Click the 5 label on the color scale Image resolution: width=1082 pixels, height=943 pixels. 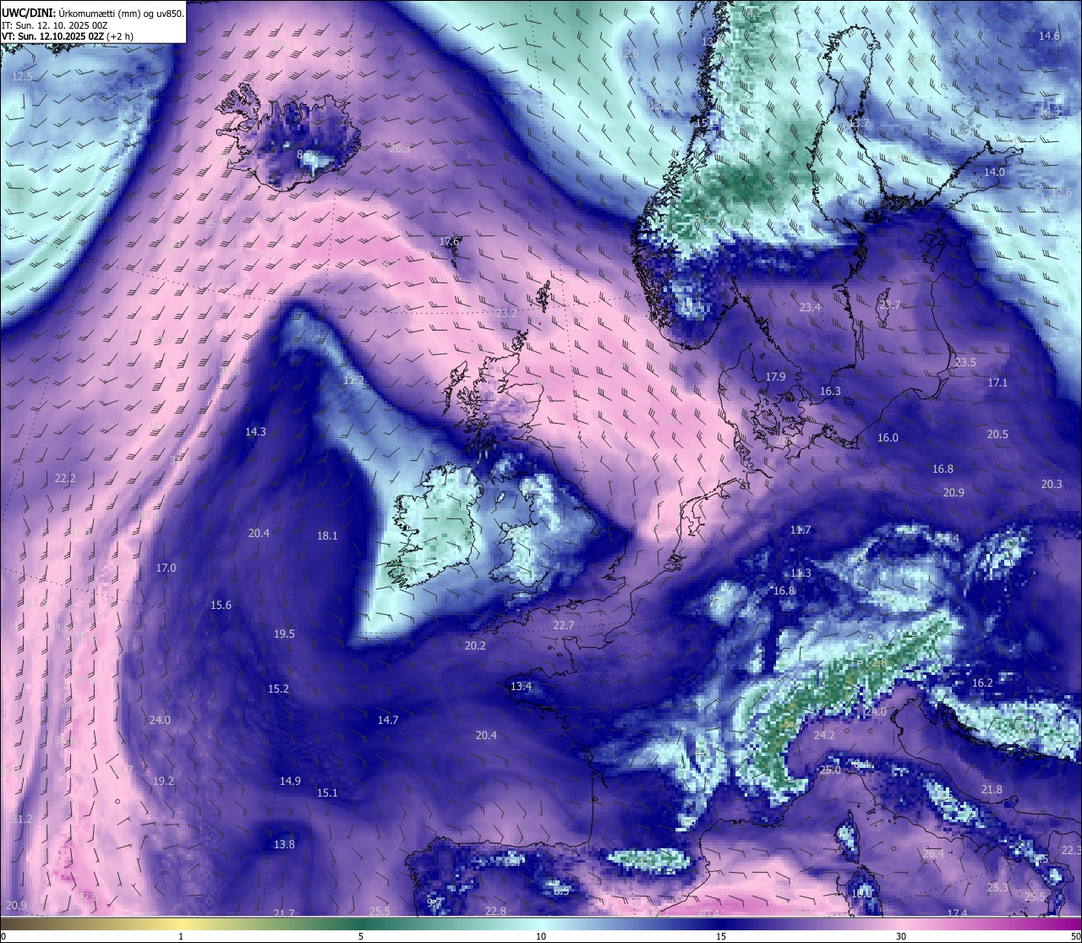(361, 936)
